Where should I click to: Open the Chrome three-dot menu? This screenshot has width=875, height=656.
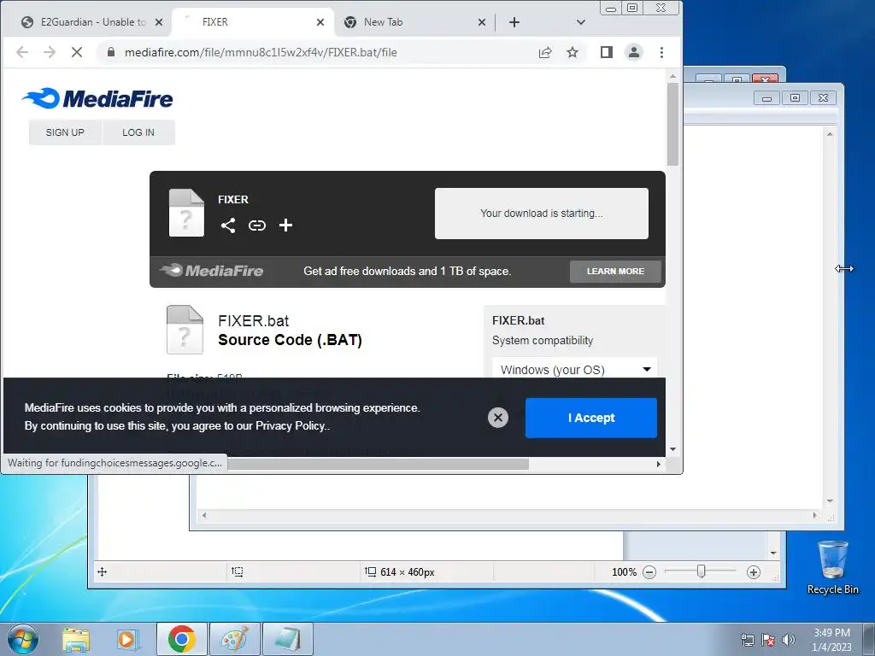[662, 52]
